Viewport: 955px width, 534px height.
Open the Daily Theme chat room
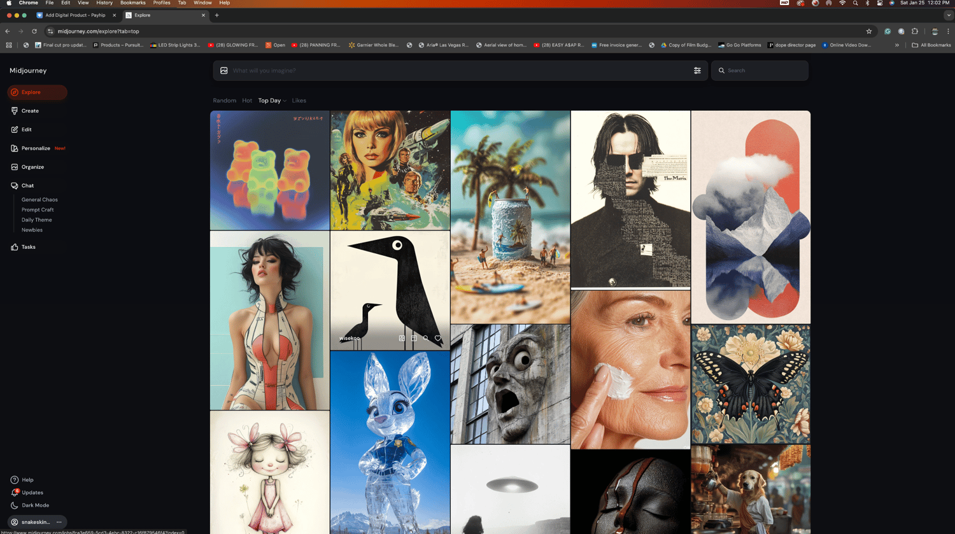[37, 220]
